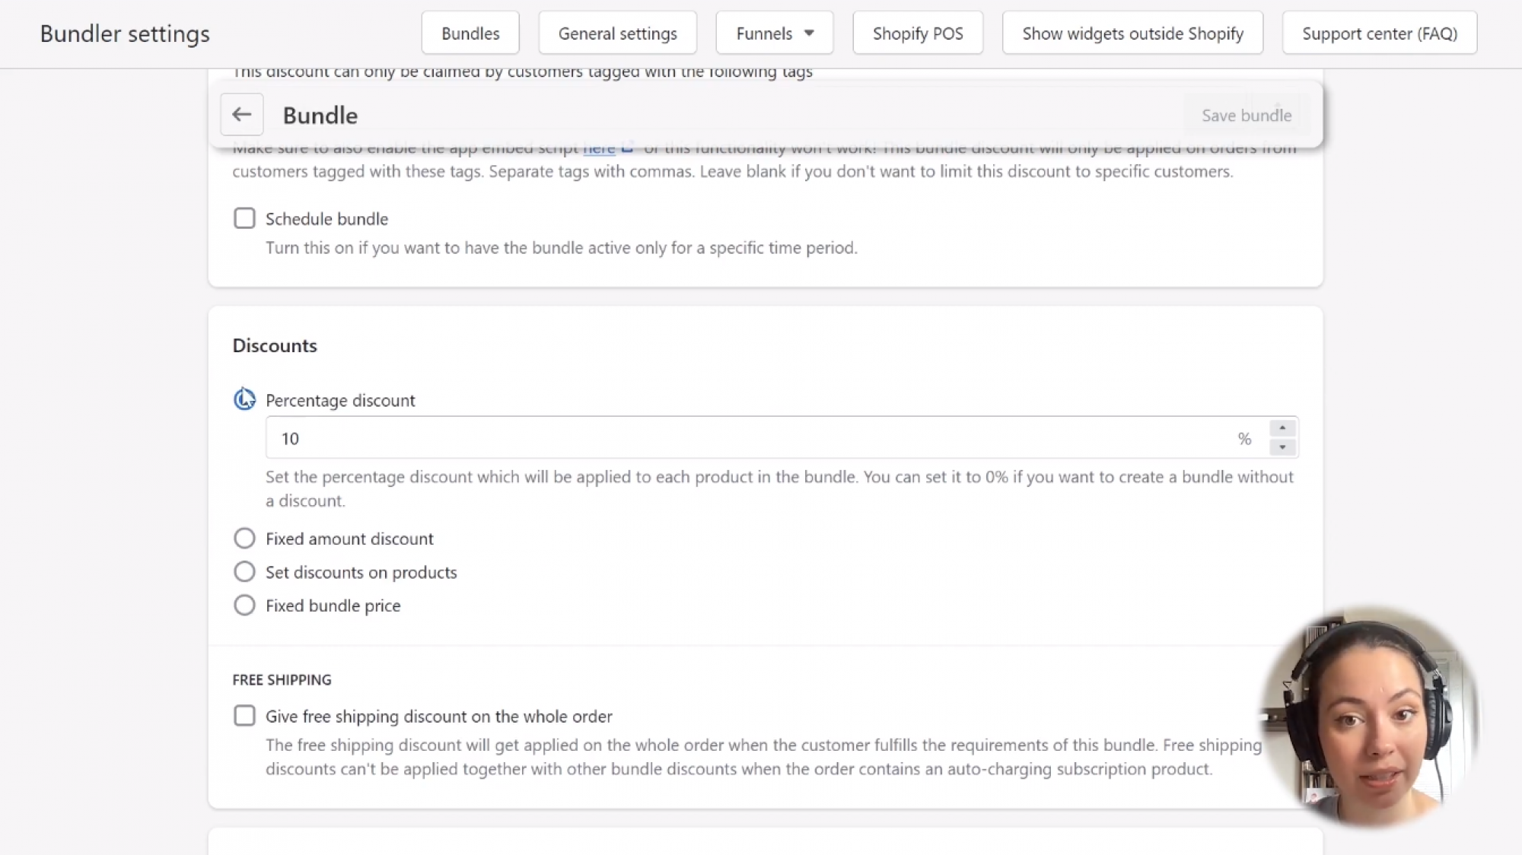This screenshot has width=1522, height=855.
Task: Check 'Give free shipping discount on the whole order'
Action: click(244, 715)
